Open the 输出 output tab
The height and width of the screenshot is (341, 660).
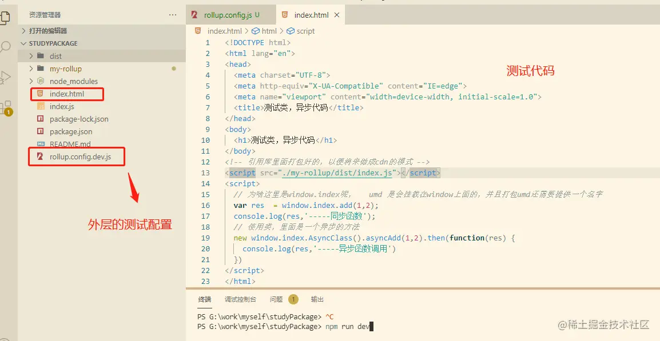click(317, 299)
